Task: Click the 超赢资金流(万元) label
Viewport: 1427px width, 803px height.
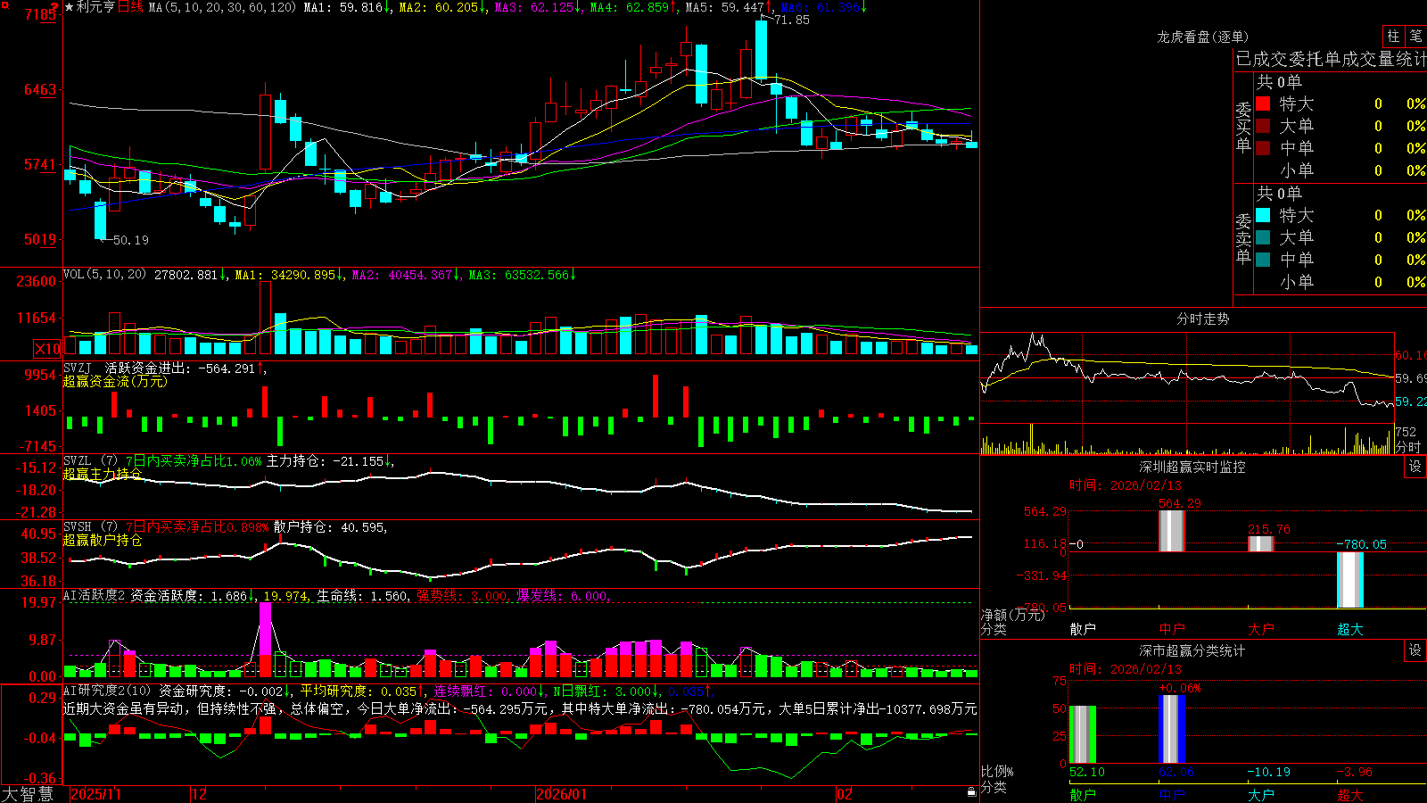Action: click(x=115, y=381)
